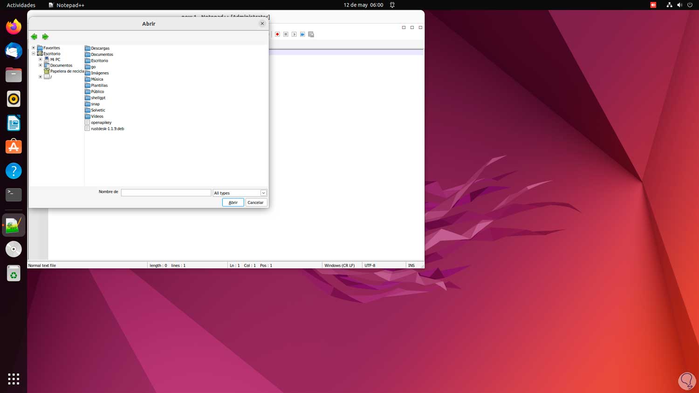Click 'Windows (CR LF)' in the status bar
This screenshot has width=699, height=393.
click(339, 265)
